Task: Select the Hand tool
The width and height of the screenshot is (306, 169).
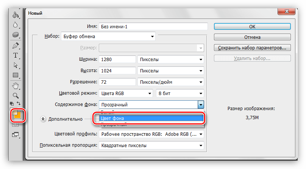Action: click(x=16, y=86)
